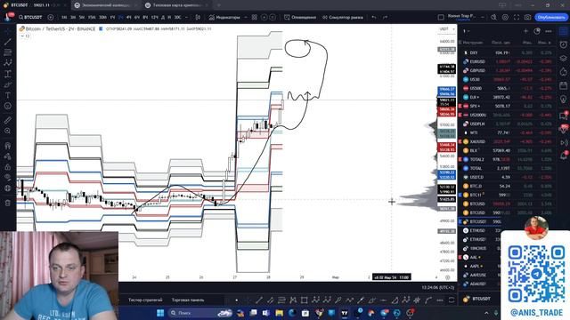Select the BTCUSDT window tab
This screenshot has width=570, height=320.
pos(35,5)
